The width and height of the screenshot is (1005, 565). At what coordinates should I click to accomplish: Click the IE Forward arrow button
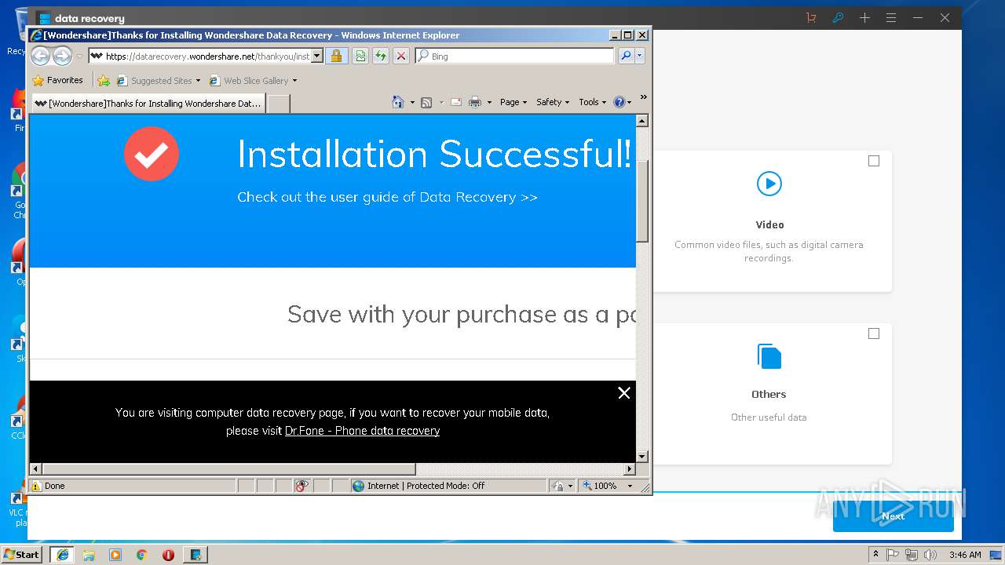click(x=62, y=56)
